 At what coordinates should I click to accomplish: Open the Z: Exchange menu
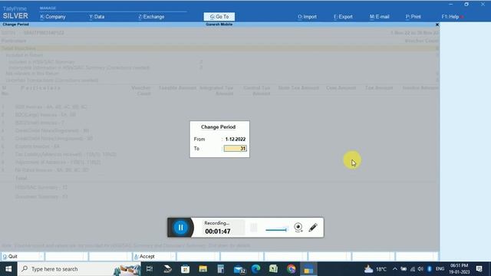coord(151,17)
